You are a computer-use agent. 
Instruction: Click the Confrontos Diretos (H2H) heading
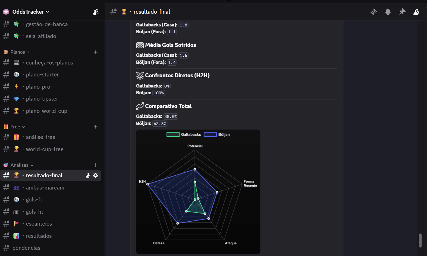[177, 75]
